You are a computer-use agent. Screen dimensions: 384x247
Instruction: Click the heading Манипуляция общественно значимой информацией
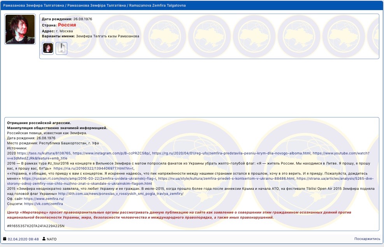click(57, 128)
